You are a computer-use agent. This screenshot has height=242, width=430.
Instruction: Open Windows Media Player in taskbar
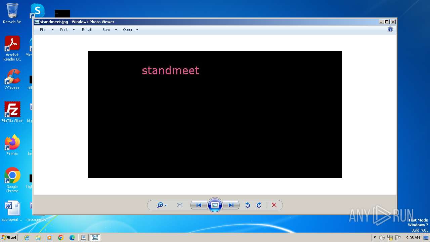49,238
